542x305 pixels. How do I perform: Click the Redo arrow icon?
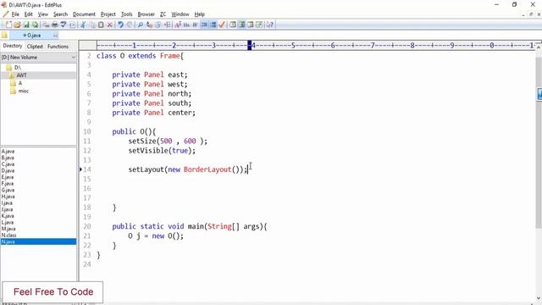point(130,25)
